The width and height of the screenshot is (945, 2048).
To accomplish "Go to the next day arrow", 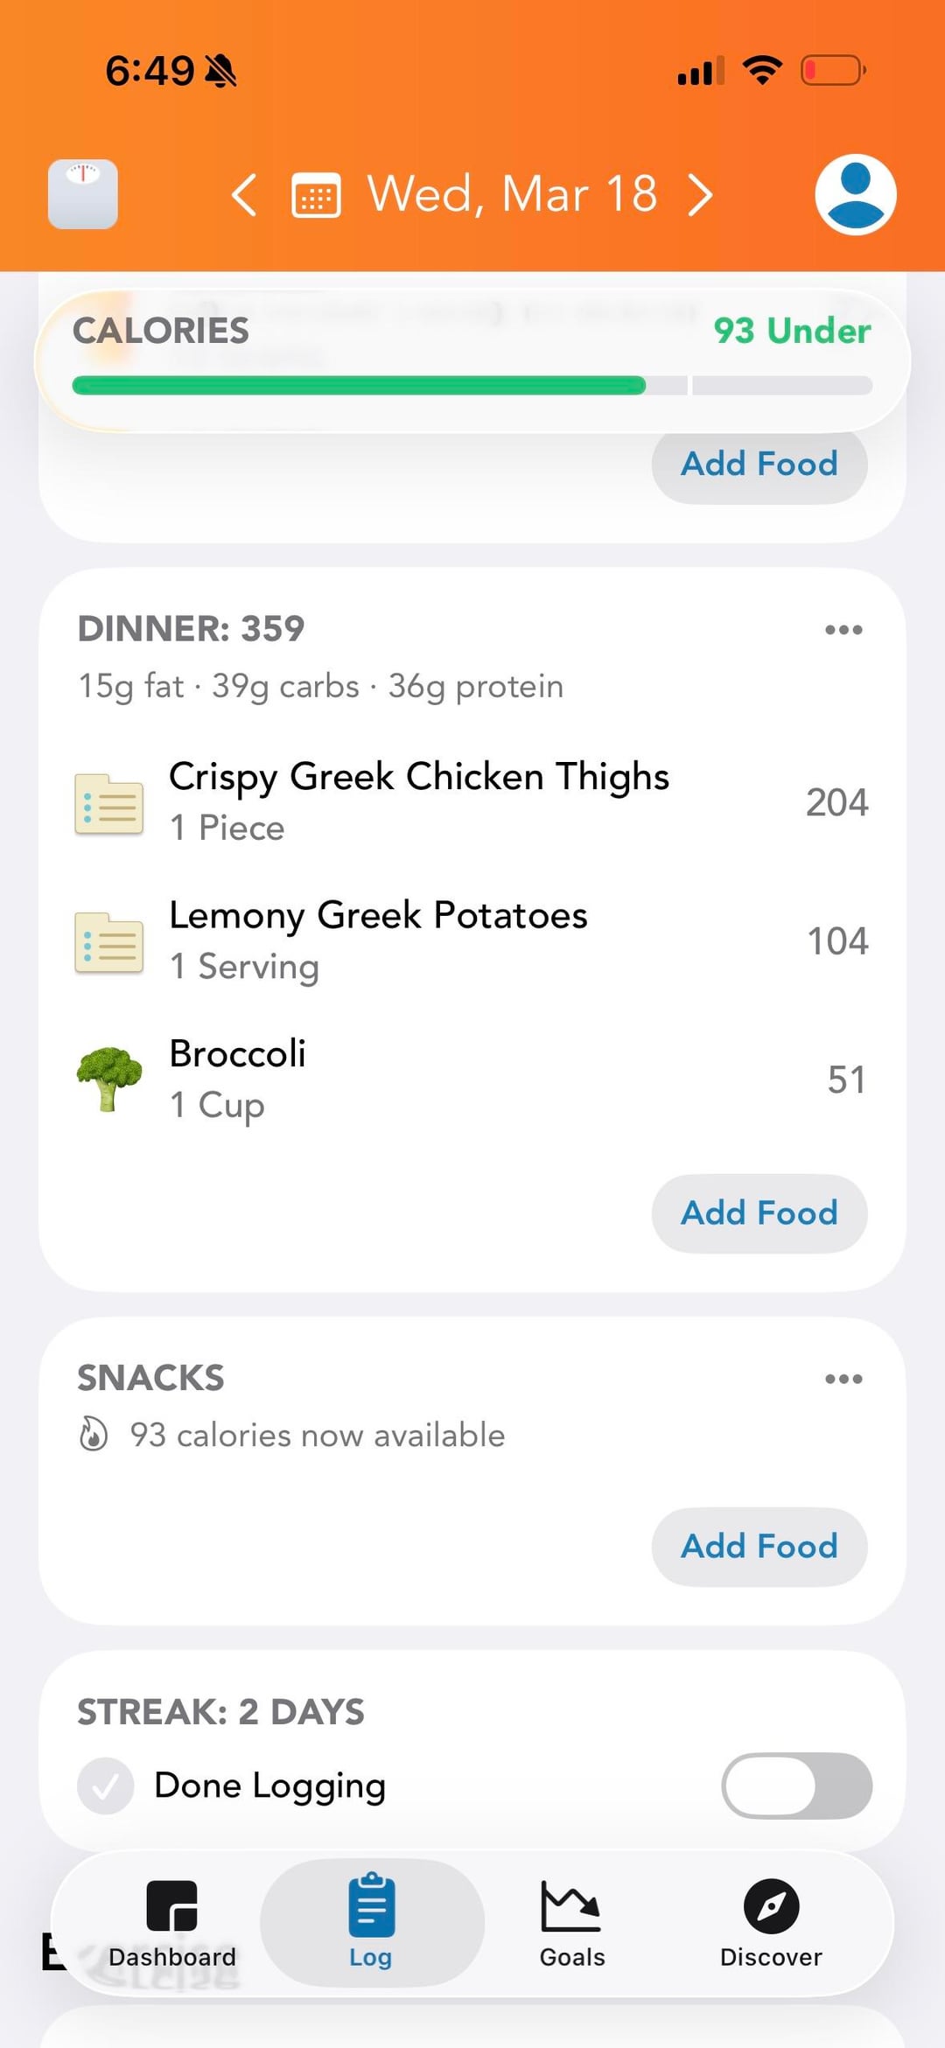I will tap(700, 194).
